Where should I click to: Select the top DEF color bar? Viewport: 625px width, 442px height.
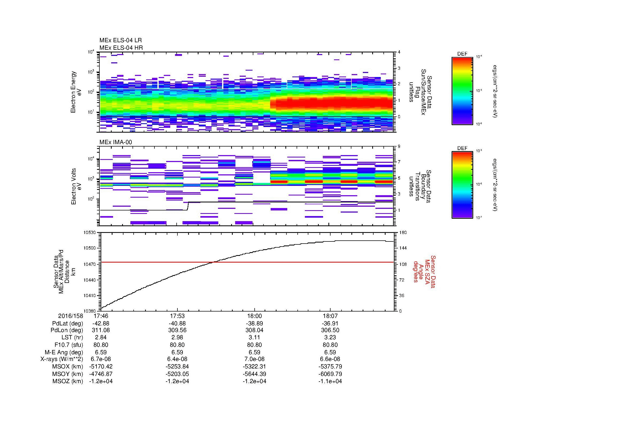pyautogui.click(x=462, y=91)
